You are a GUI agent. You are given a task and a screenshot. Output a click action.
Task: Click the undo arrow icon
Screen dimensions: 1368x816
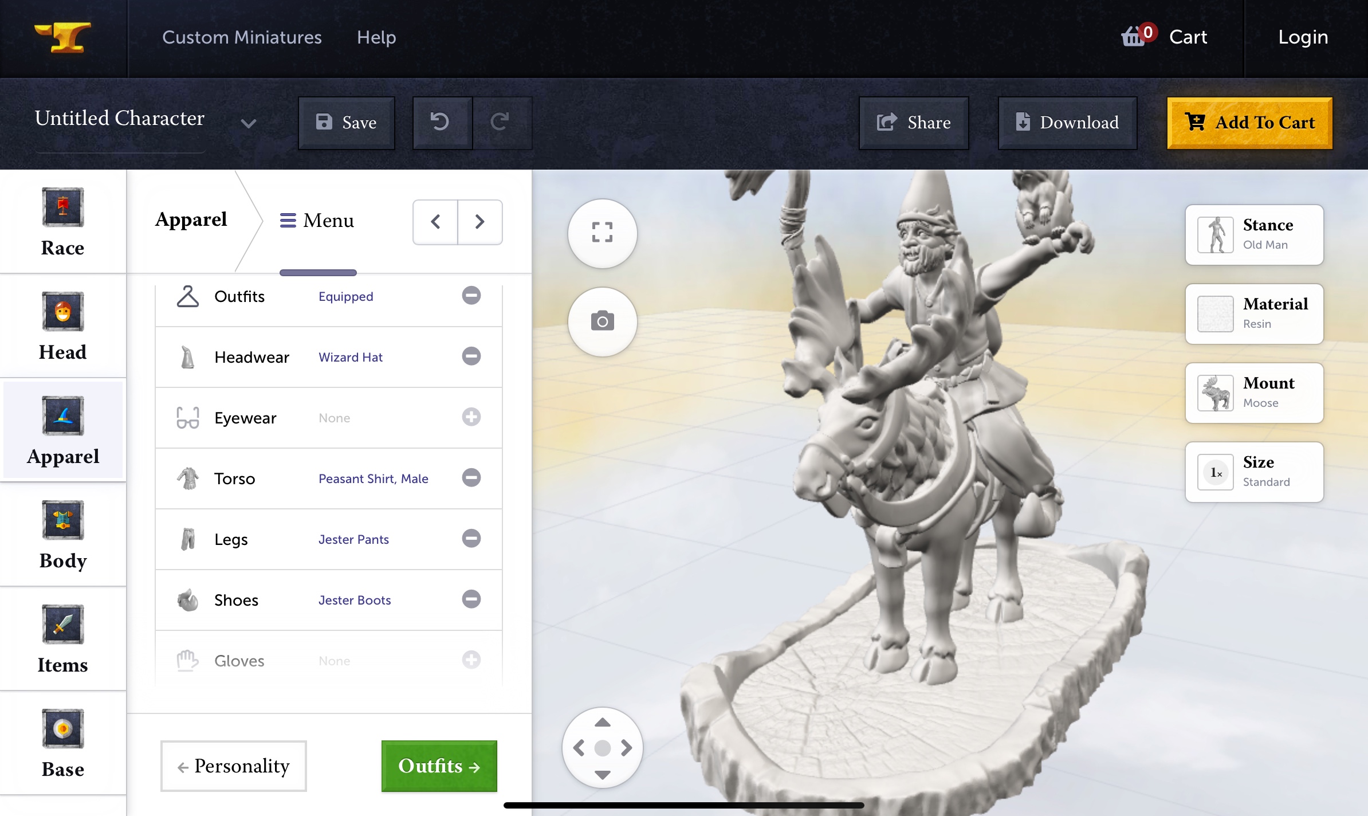click(441, 122)
